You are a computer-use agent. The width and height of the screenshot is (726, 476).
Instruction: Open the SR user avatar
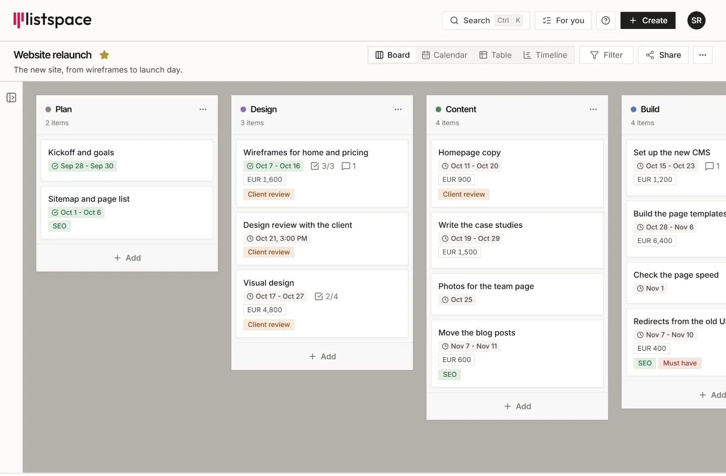click(x=696, y=20)
